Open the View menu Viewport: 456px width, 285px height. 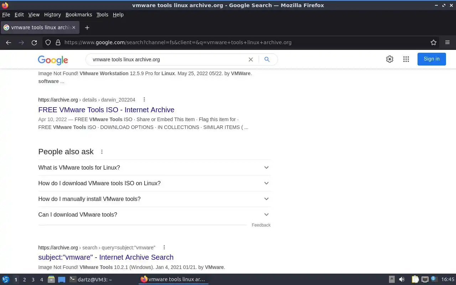pos(34,15)
